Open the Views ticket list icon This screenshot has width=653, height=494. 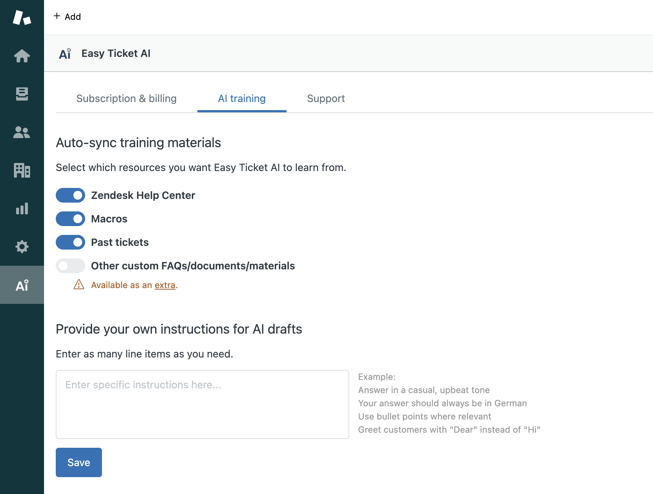pos(22,94)
